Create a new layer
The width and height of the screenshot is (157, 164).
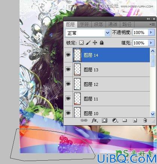point(135,120)
